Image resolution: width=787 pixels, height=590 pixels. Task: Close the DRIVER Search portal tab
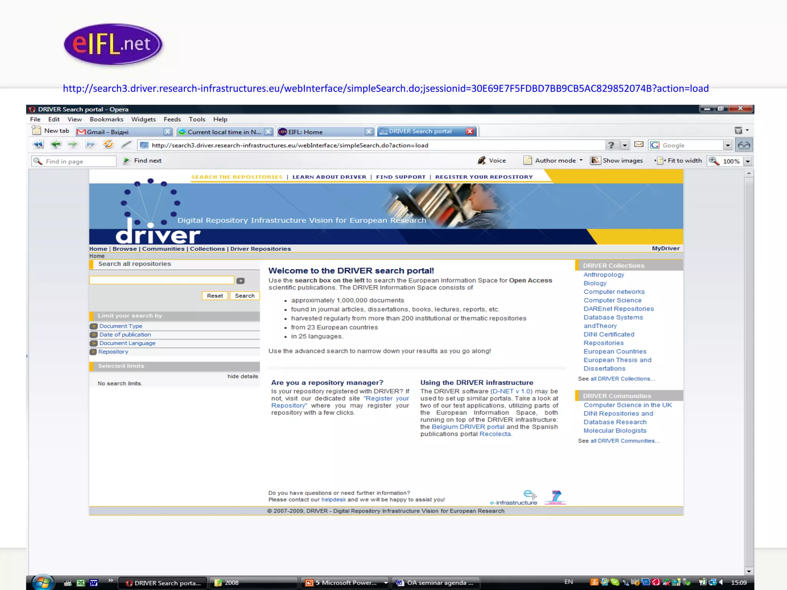point(470,131)
